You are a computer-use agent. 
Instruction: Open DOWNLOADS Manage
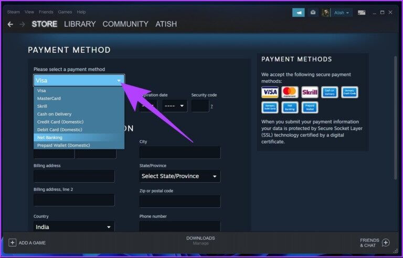coord(200,240)
